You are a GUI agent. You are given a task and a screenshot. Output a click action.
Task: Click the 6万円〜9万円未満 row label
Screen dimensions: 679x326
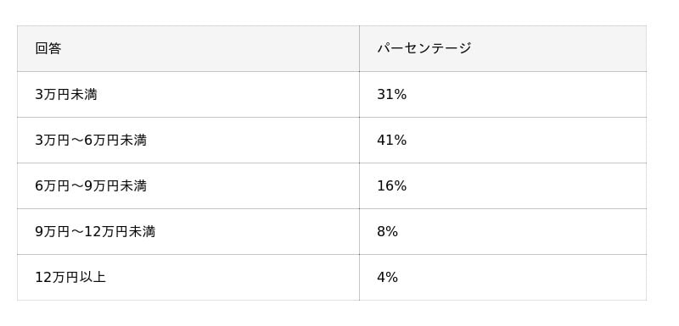pos(91,186)
